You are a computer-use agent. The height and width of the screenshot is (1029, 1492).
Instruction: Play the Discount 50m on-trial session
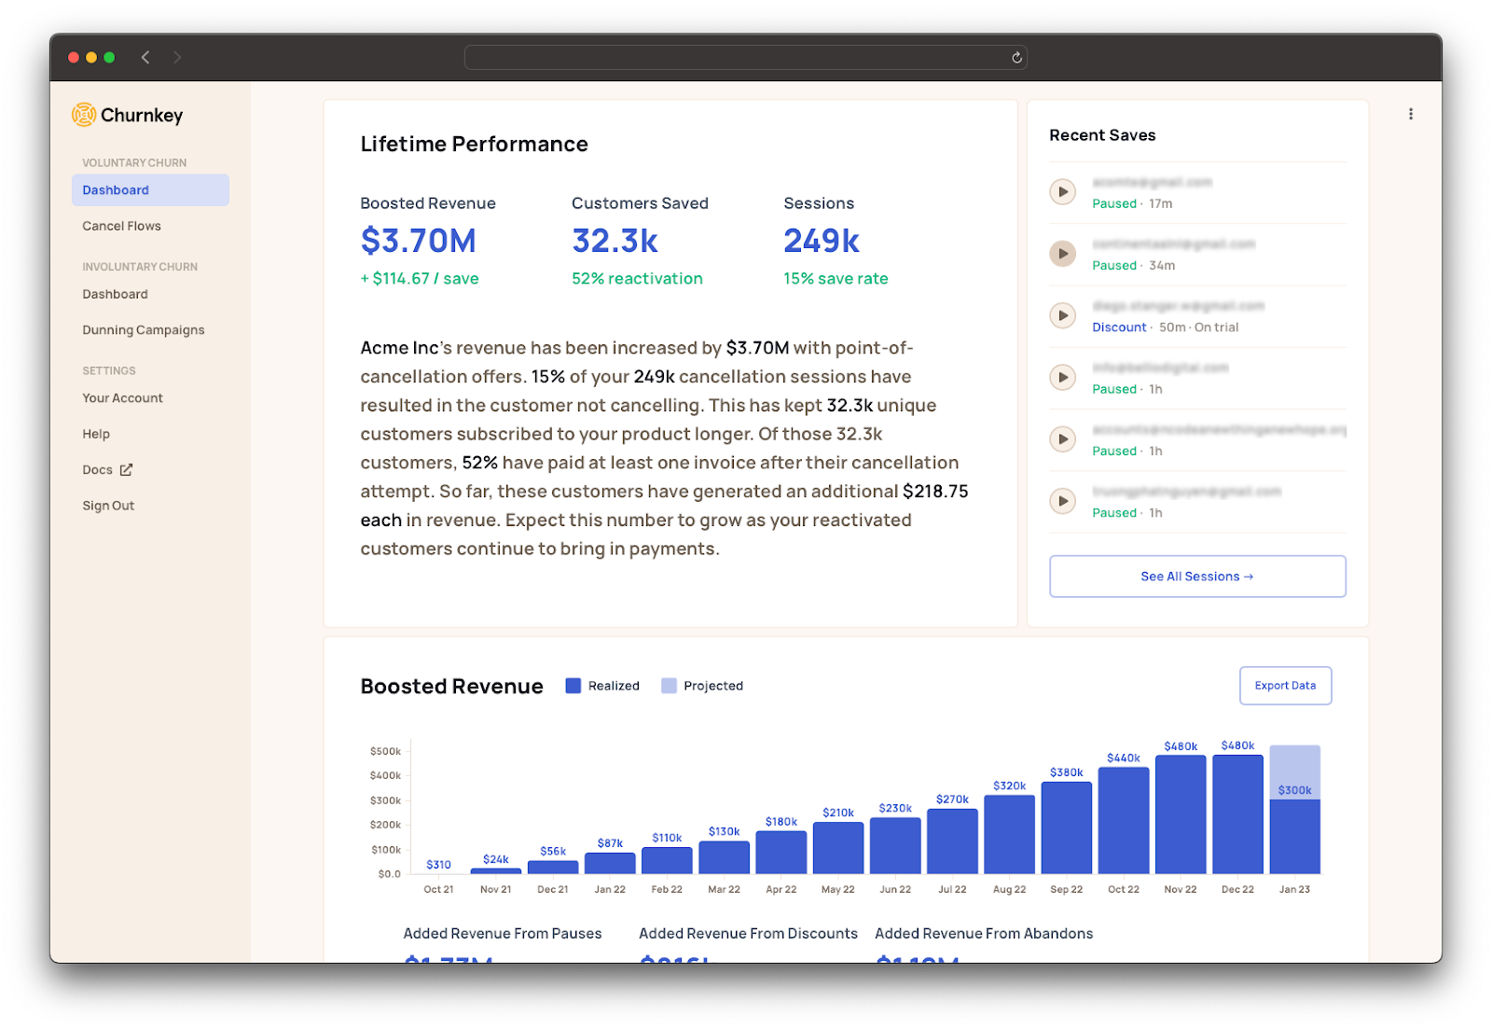point(1062,315)
